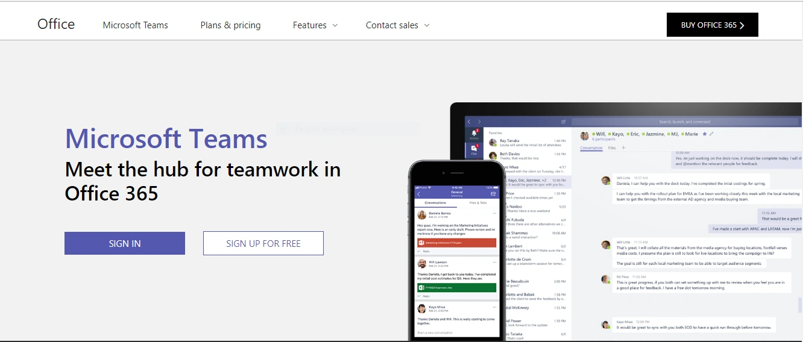Viewport: 803px width, 342px height.
Task: Click the new chat compose icon
Action: point(564,122)
